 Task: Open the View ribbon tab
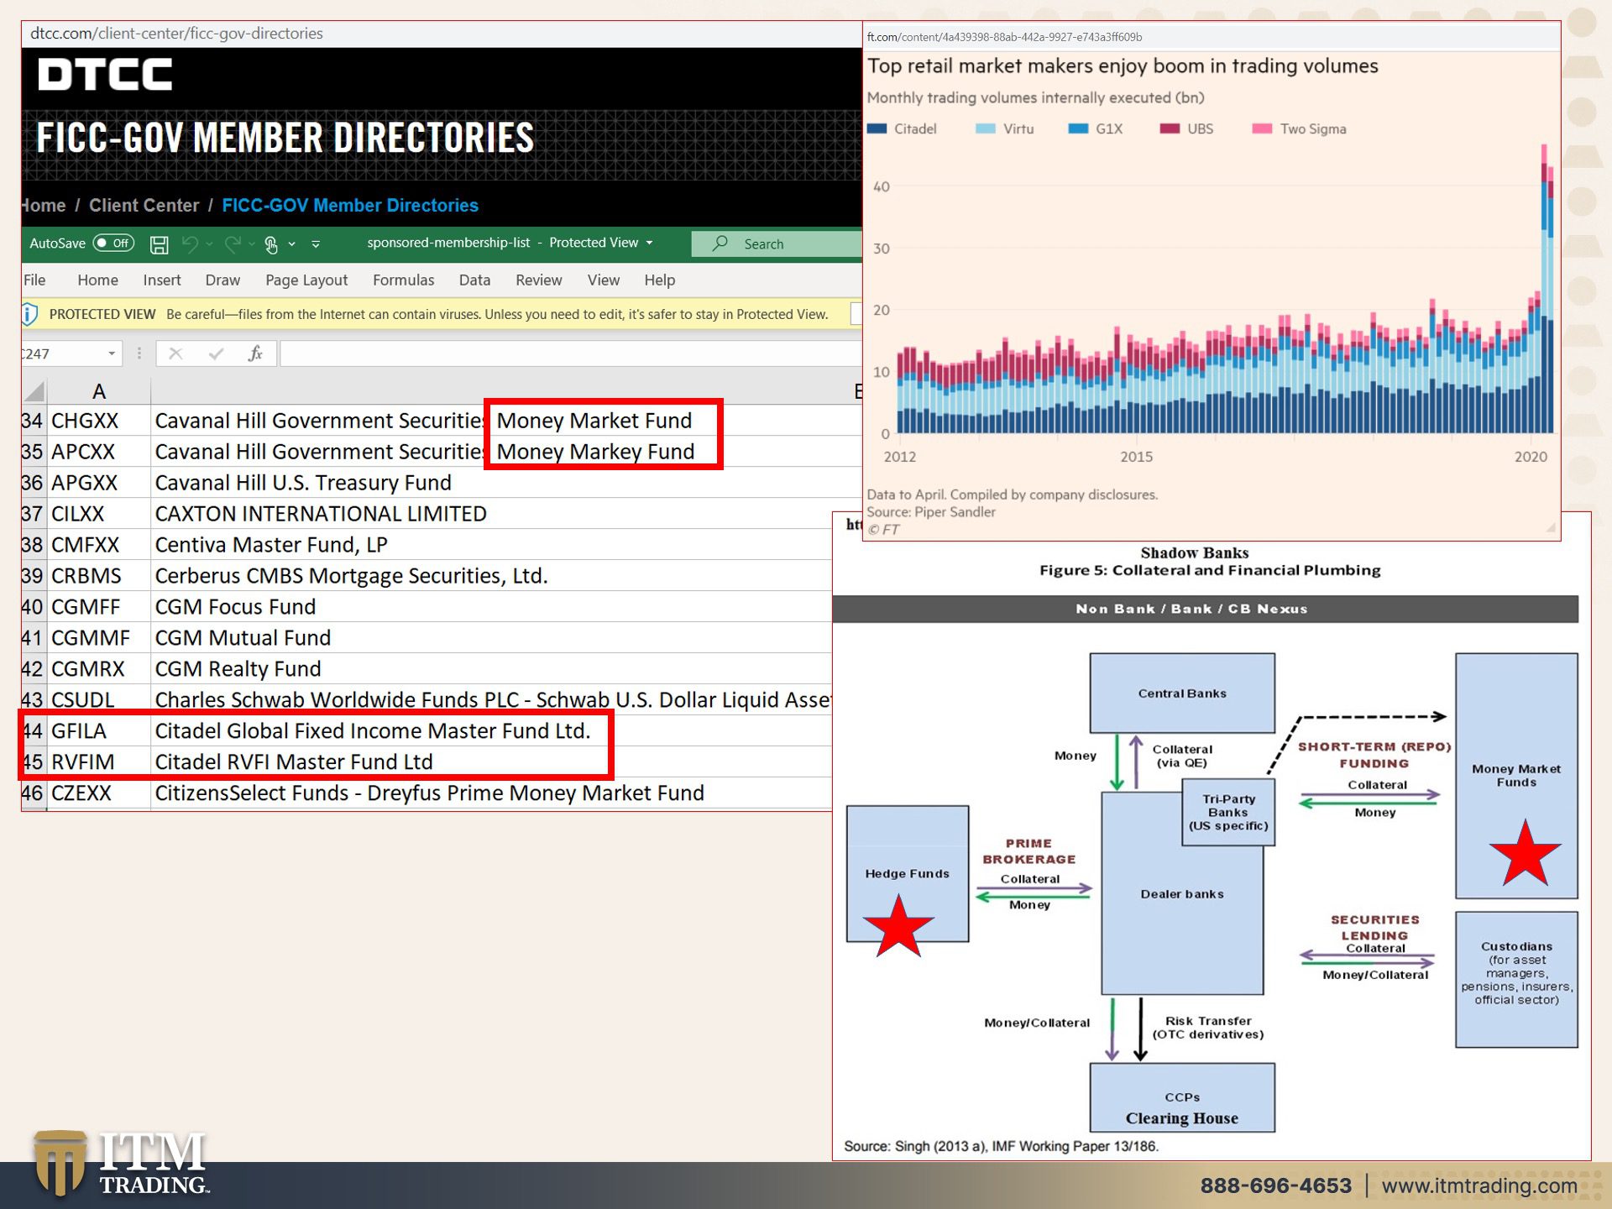[x=604, y=280]
